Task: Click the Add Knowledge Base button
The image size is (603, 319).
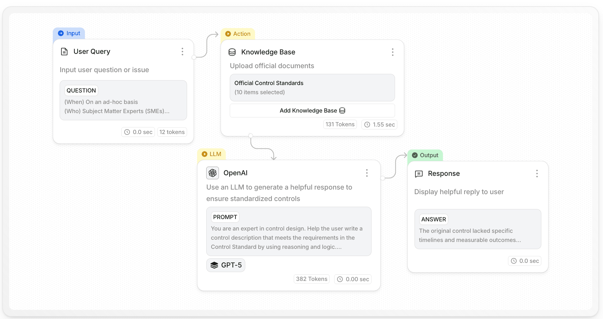Action: 312,110
